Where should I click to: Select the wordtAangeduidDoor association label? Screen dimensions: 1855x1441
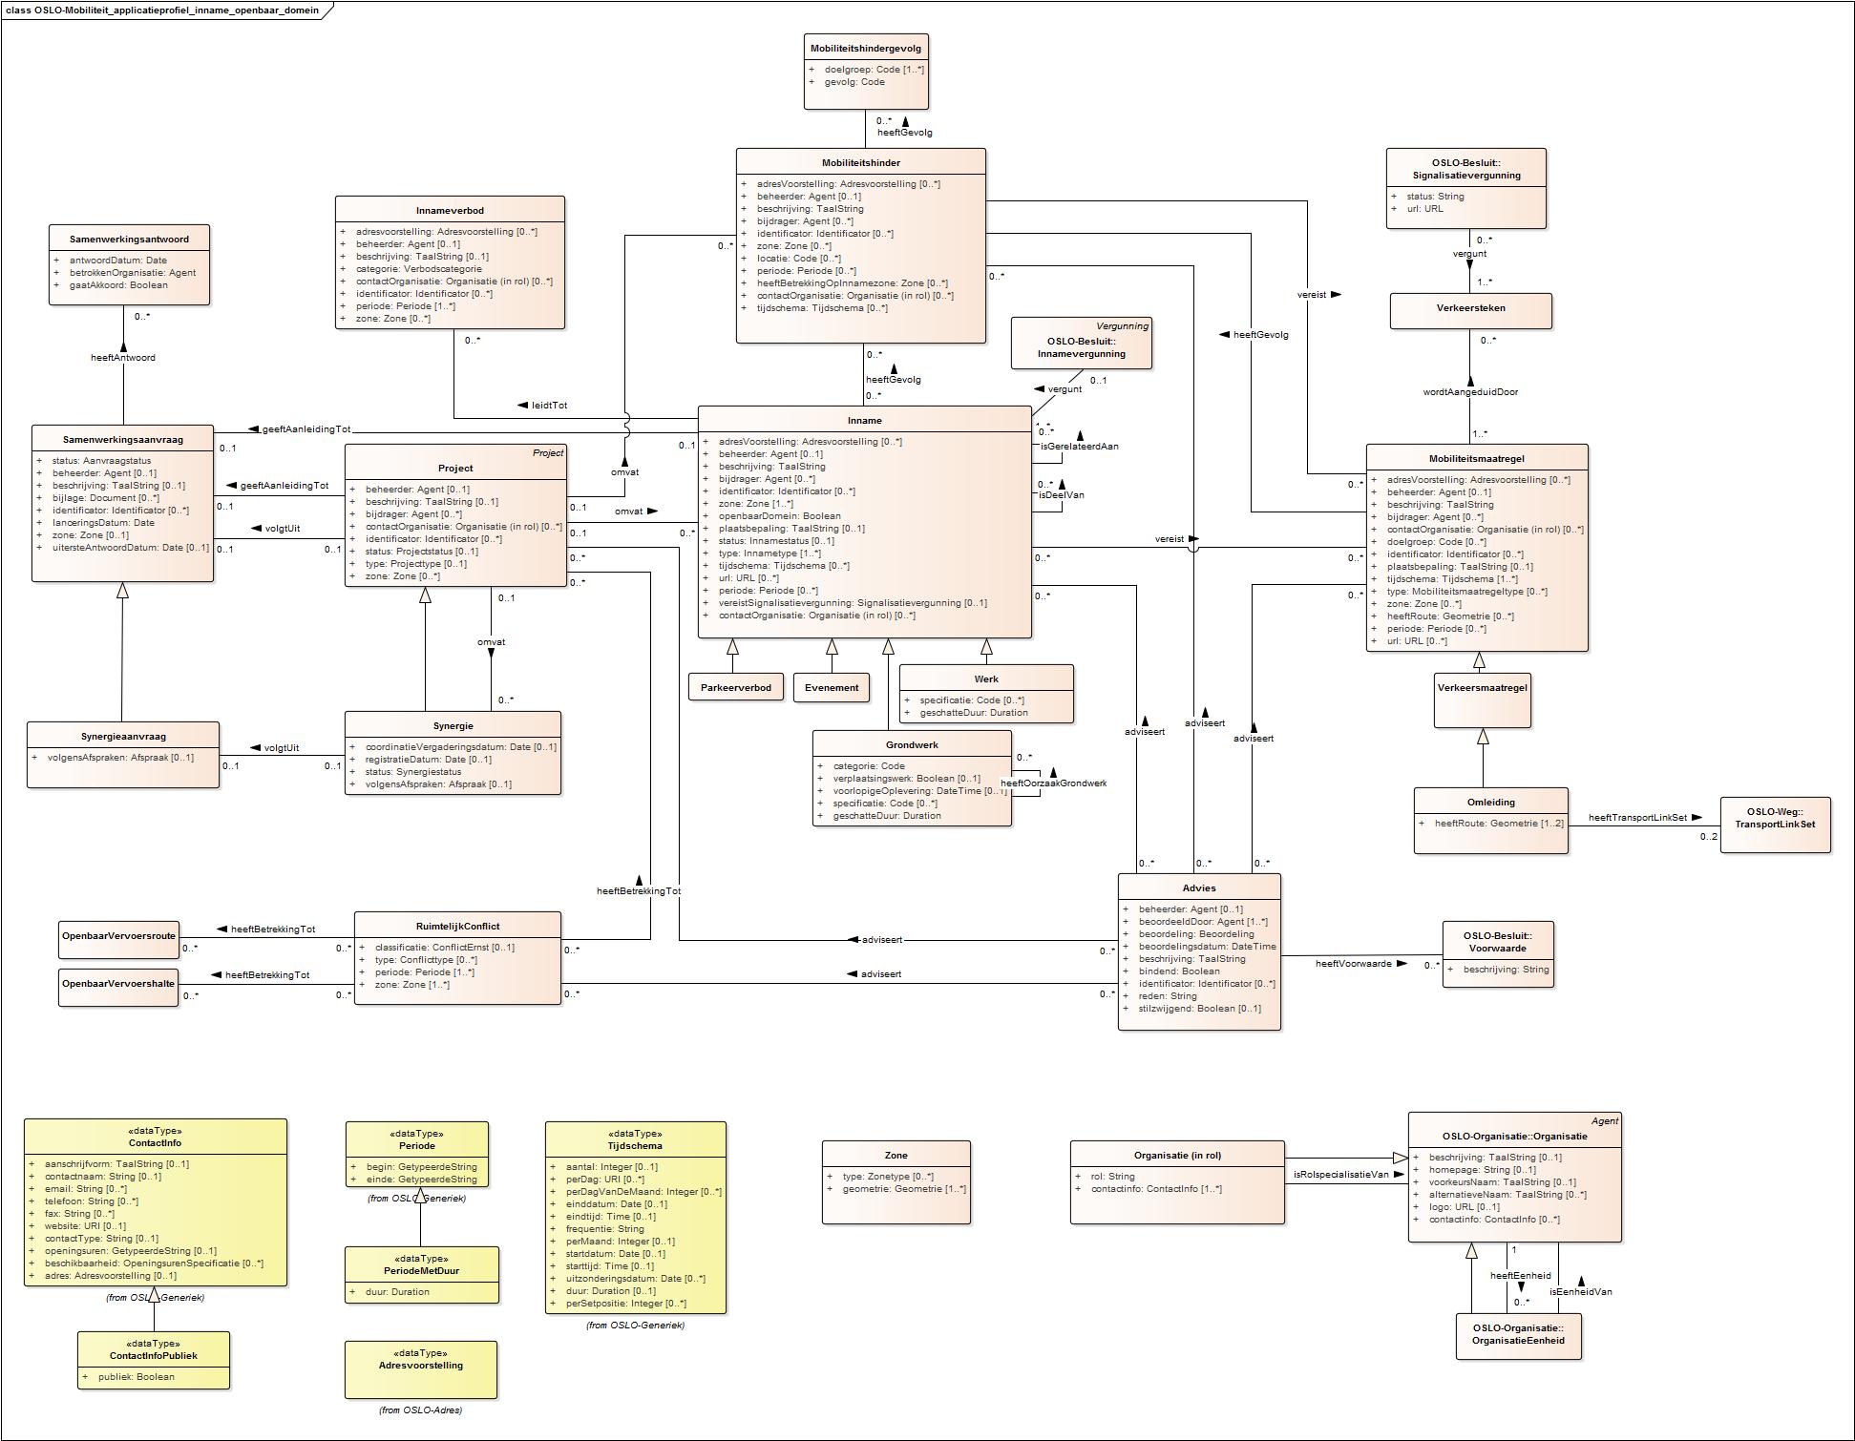tap(1470, 391)
